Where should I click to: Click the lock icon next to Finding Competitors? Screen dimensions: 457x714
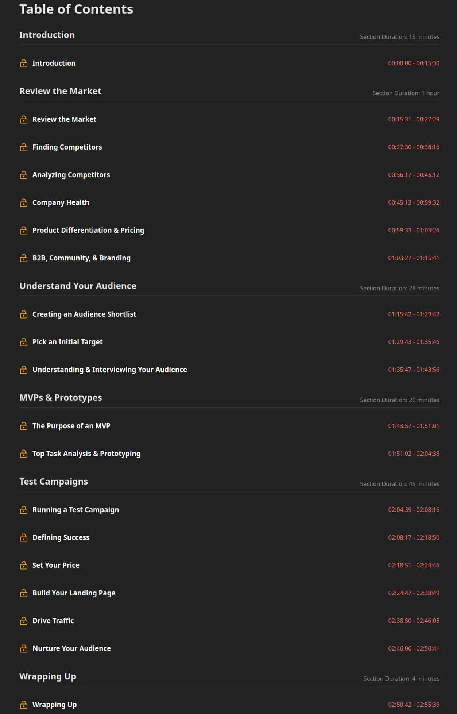pyautogui.click(x=24, y=147)
